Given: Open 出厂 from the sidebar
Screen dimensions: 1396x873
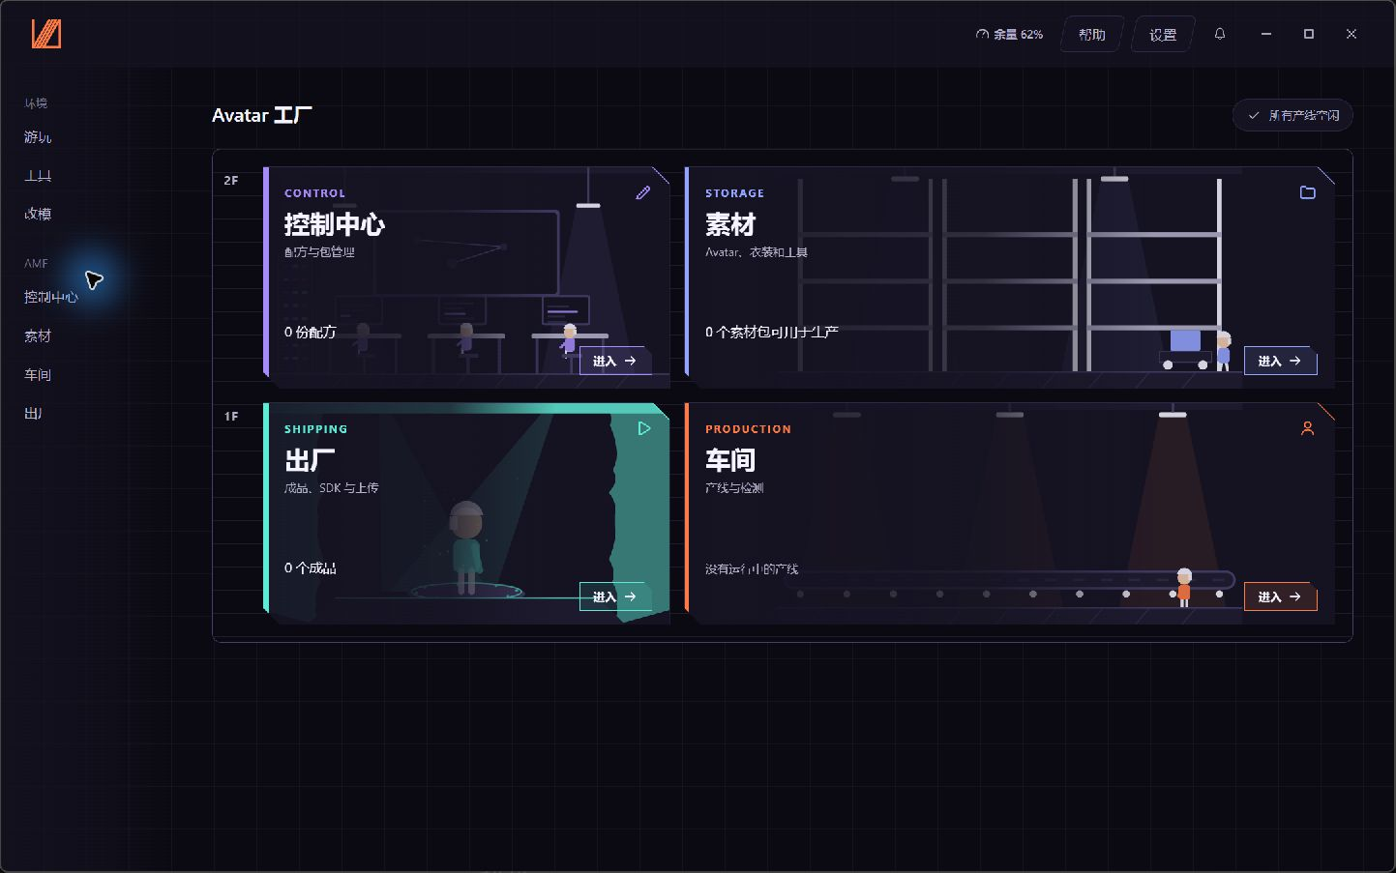Looking at the screenshot, I should [x=33, y=413].
